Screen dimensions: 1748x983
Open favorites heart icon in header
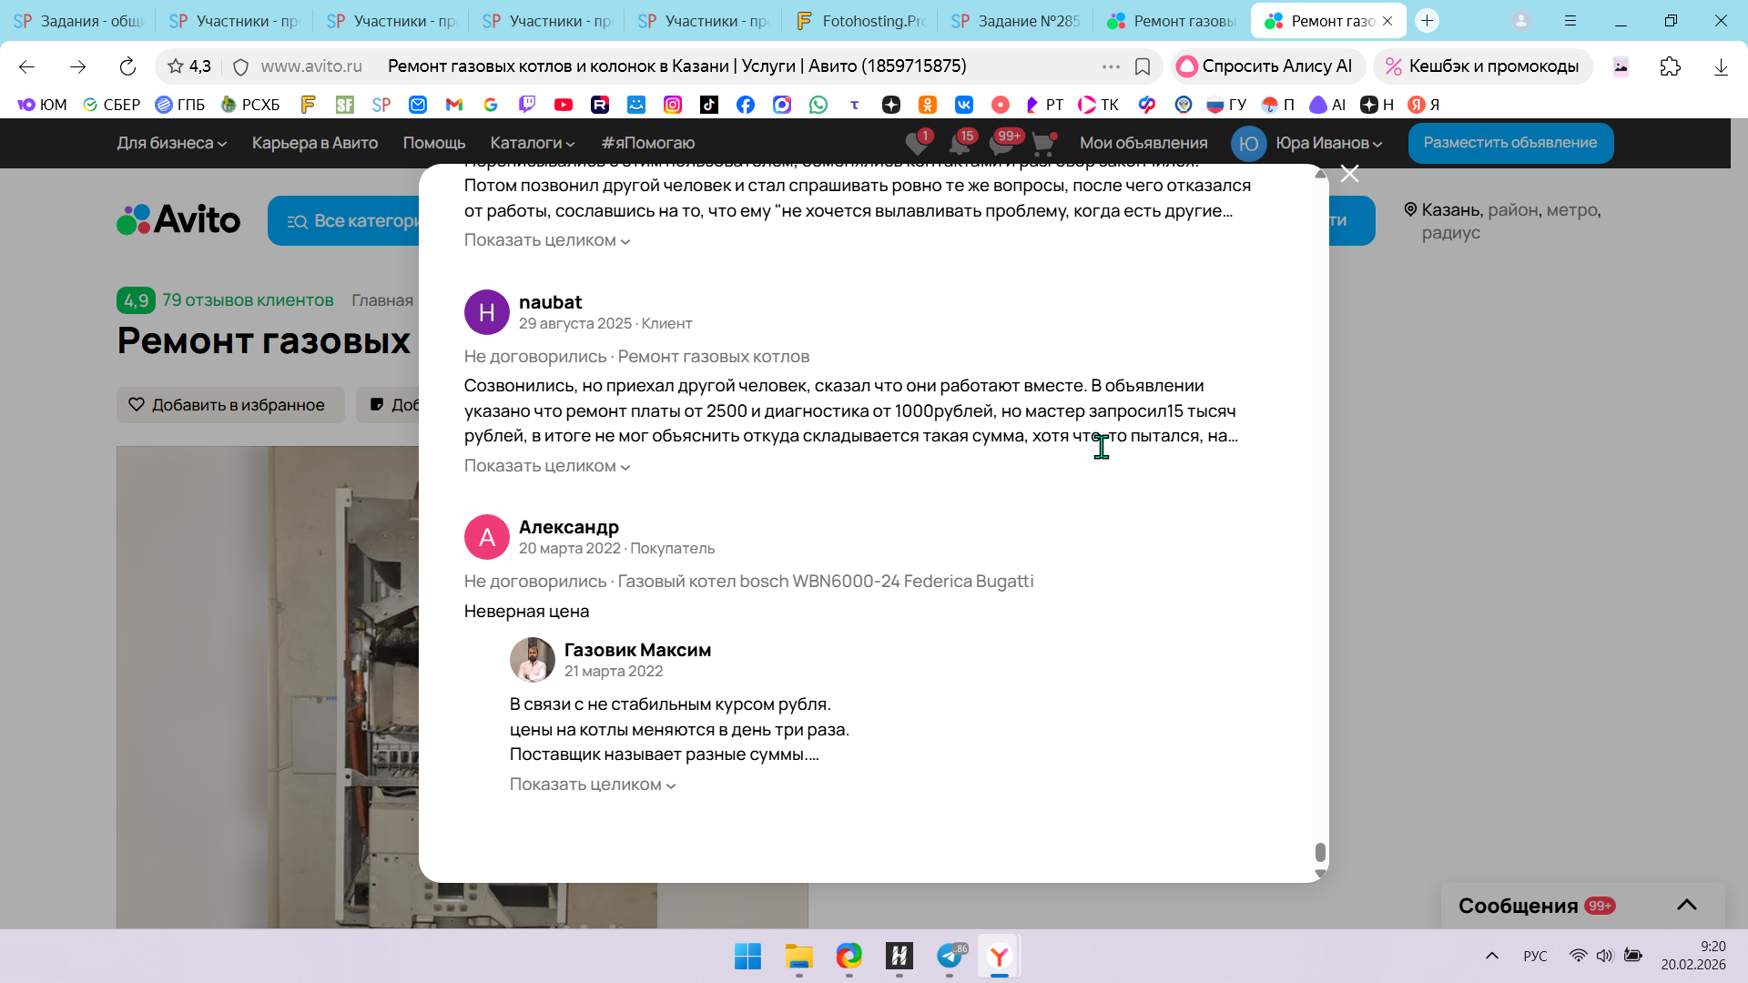click(917, 144)
